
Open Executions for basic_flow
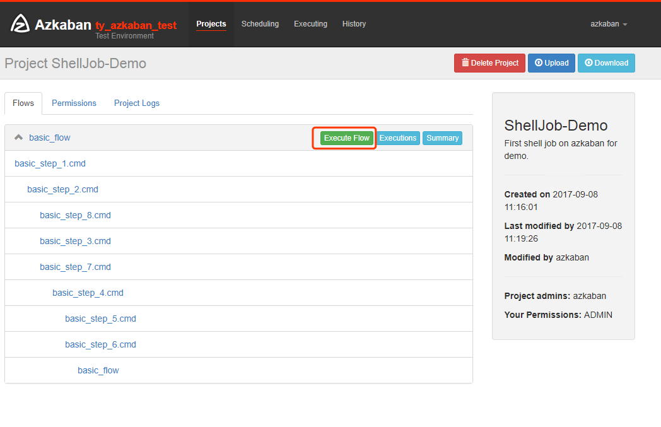(x=398, y=138)
